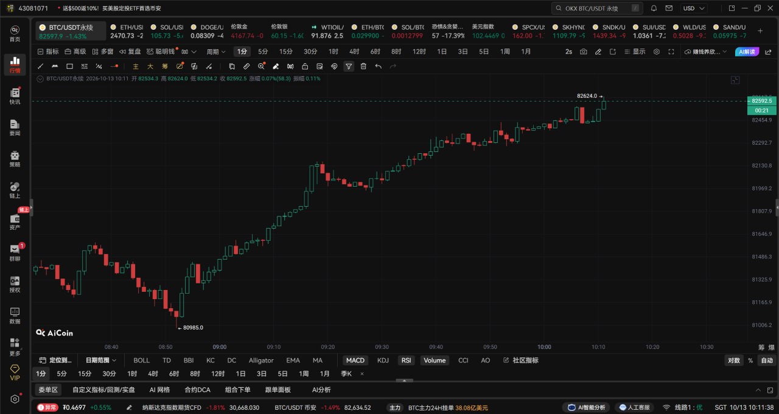Collapse the legend arrow beside BTC/USDT永续 info
Viewport: 779px width, 414px height.
pyautogui.click(x=41, y=78)
